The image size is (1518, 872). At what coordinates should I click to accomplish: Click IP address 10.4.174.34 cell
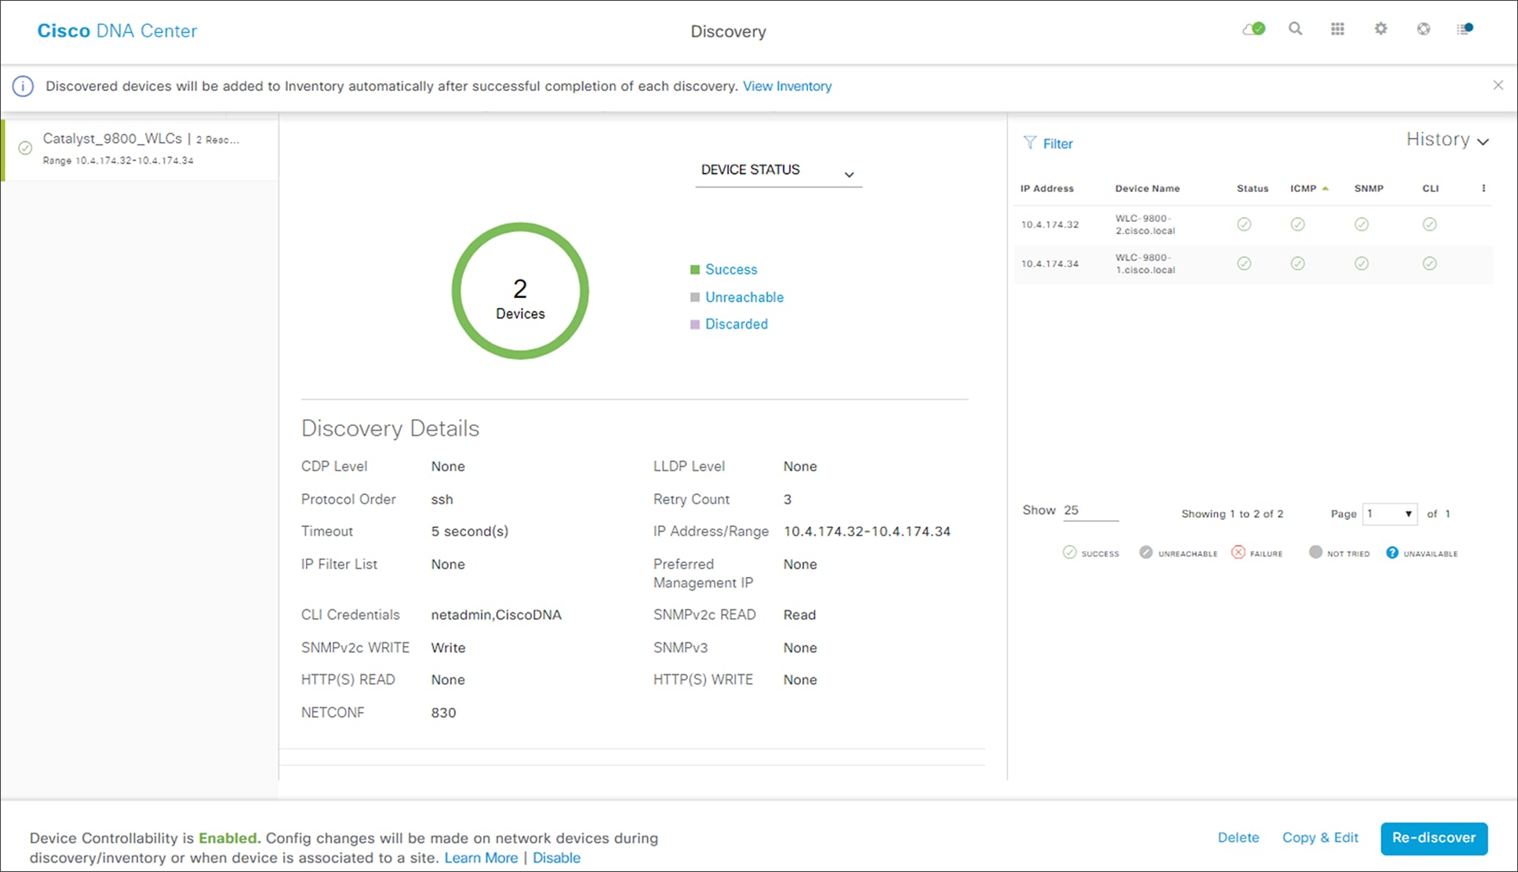(x=1050, y=263)
